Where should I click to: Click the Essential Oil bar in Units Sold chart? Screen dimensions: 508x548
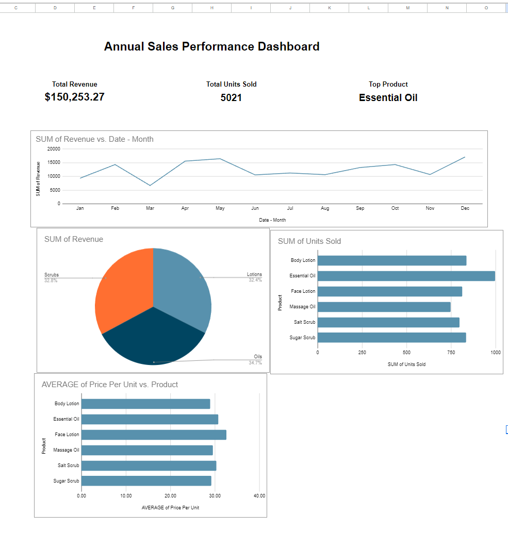coord(406,276)
